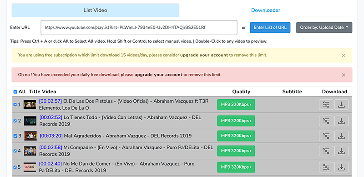Select the Mi Compadre (En Vivo) title text
The height and width of the screenshot is (177, 364).
[126, 151]
